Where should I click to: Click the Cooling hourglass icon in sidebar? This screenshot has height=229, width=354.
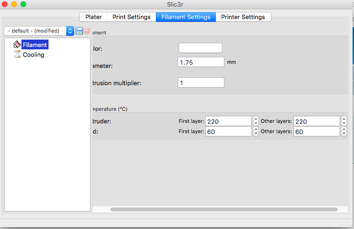(x=17, y=54)
